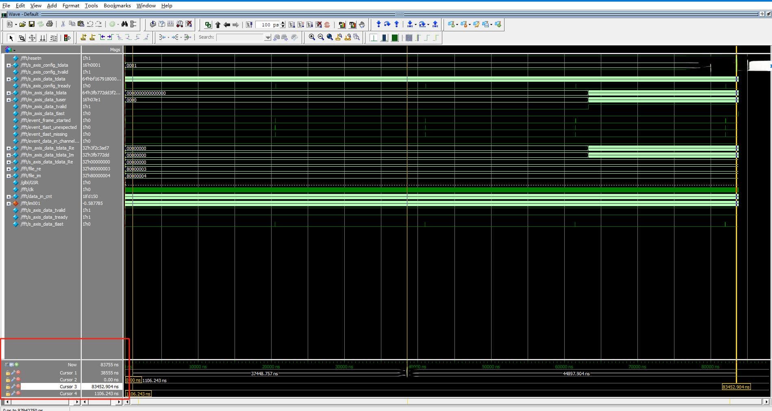Click the Cursor 1 time value 38555 ns
The width and height of the screenshot is (772, 411).
110,373
